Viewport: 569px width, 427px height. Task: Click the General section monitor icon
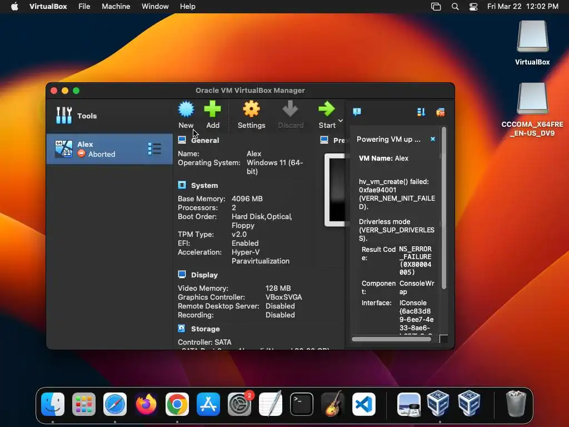182,140
